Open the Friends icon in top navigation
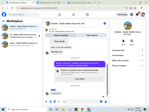 73,15
